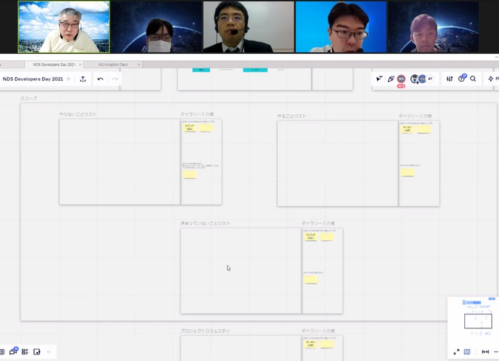The image size is (499, 361).
Task: Open the export/share upload icon
Action: coord(83,79)
